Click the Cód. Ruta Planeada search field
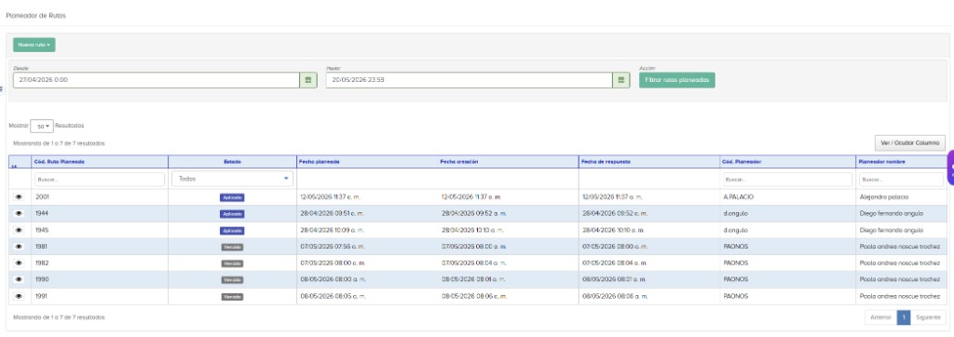The height and width of the screenshot is (337, 954). pos(99,180)
